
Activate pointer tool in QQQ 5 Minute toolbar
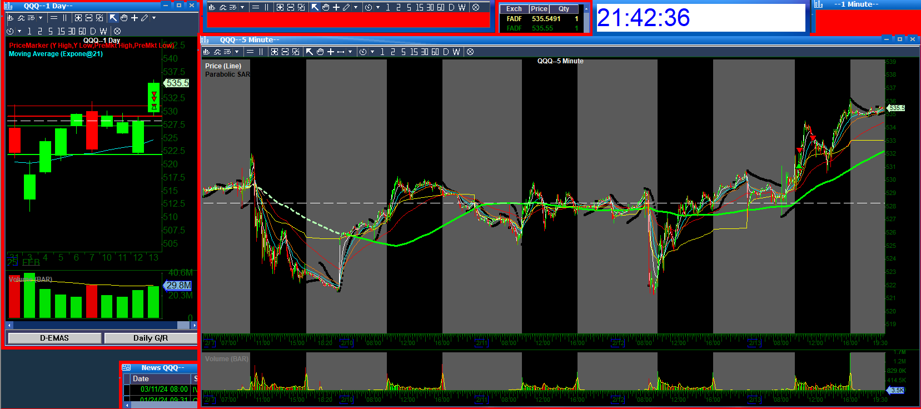[310, 52]
